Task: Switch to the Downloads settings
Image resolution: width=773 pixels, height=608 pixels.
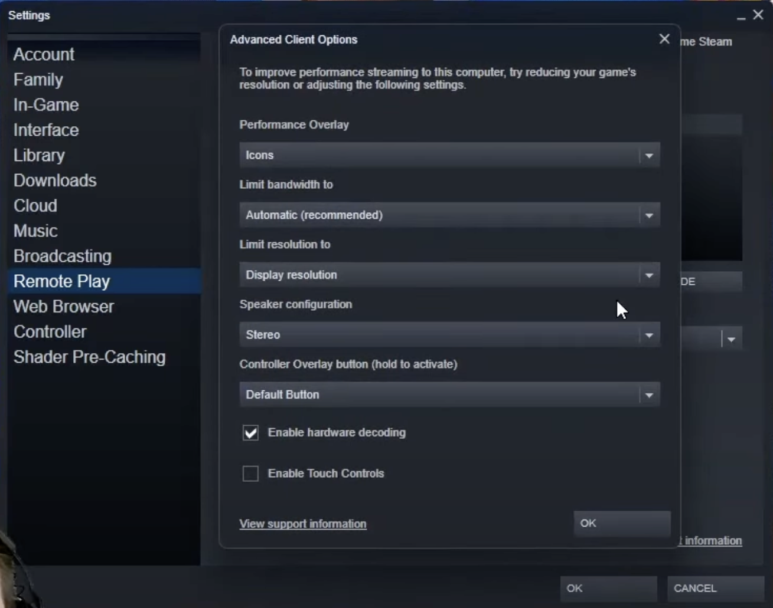Action: pos(55,180)
